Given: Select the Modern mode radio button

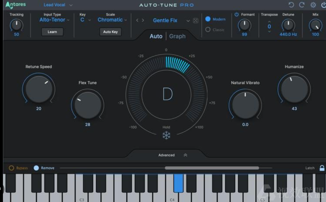Looking at the screenshot, I should (x=208, y=19).
